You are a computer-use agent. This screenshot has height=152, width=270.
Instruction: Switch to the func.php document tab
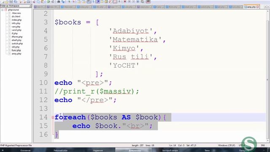[236, 7]
